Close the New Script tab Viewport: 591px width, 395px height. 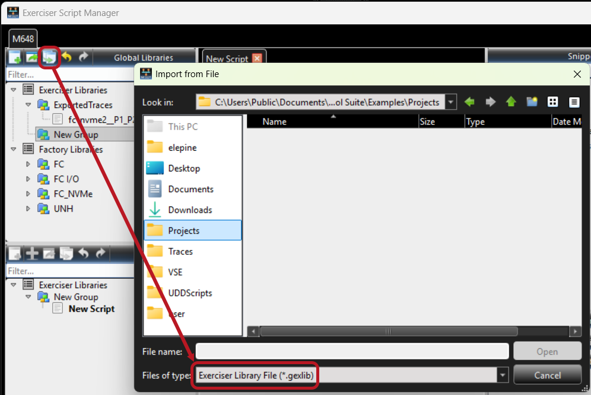point(257,59)
